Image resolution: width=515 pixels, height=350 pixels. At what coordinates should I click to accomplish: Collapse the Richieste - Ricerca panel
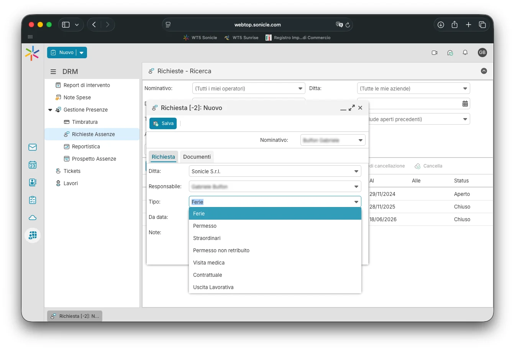484,71
